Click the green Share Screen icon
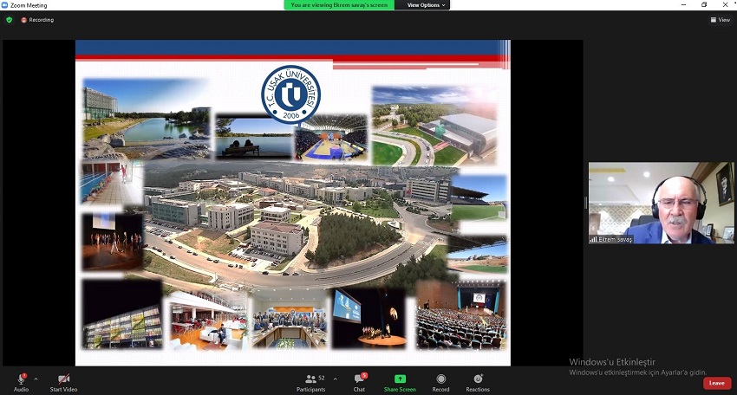 coord(400,379)
